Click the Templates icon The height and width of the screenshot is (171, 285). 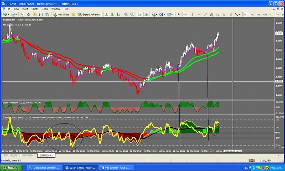[169, 15]
